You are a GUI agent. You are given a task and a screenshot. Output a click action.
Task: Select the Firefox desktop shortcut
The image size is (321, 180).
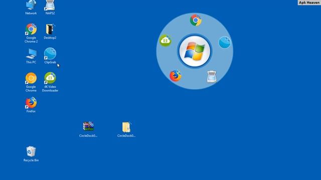[x=31, y=104]
